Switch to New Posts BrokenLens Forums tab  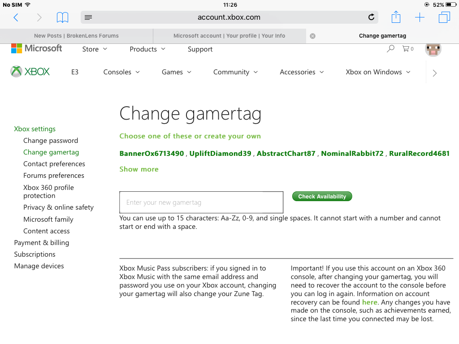76,36
